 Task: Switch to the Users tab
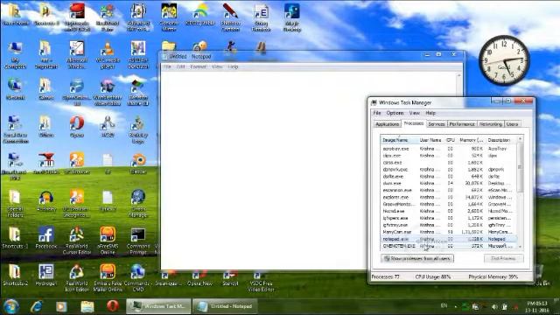click(x=512, y=124)
